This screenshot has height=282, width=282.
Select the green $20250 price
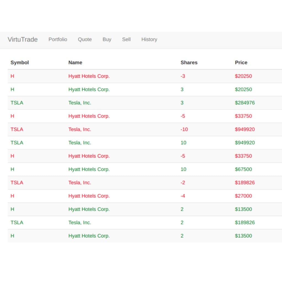[x=243, y=90]
